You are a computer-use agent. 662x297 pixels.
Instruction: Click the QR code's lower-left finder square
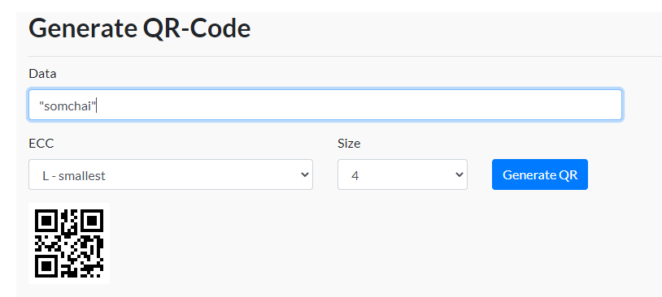46,267
